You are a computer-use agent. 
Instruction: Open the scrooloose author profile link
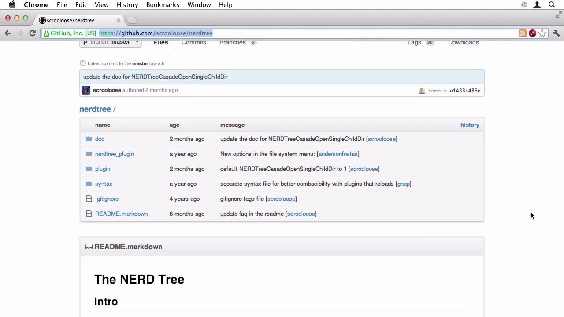107,90
